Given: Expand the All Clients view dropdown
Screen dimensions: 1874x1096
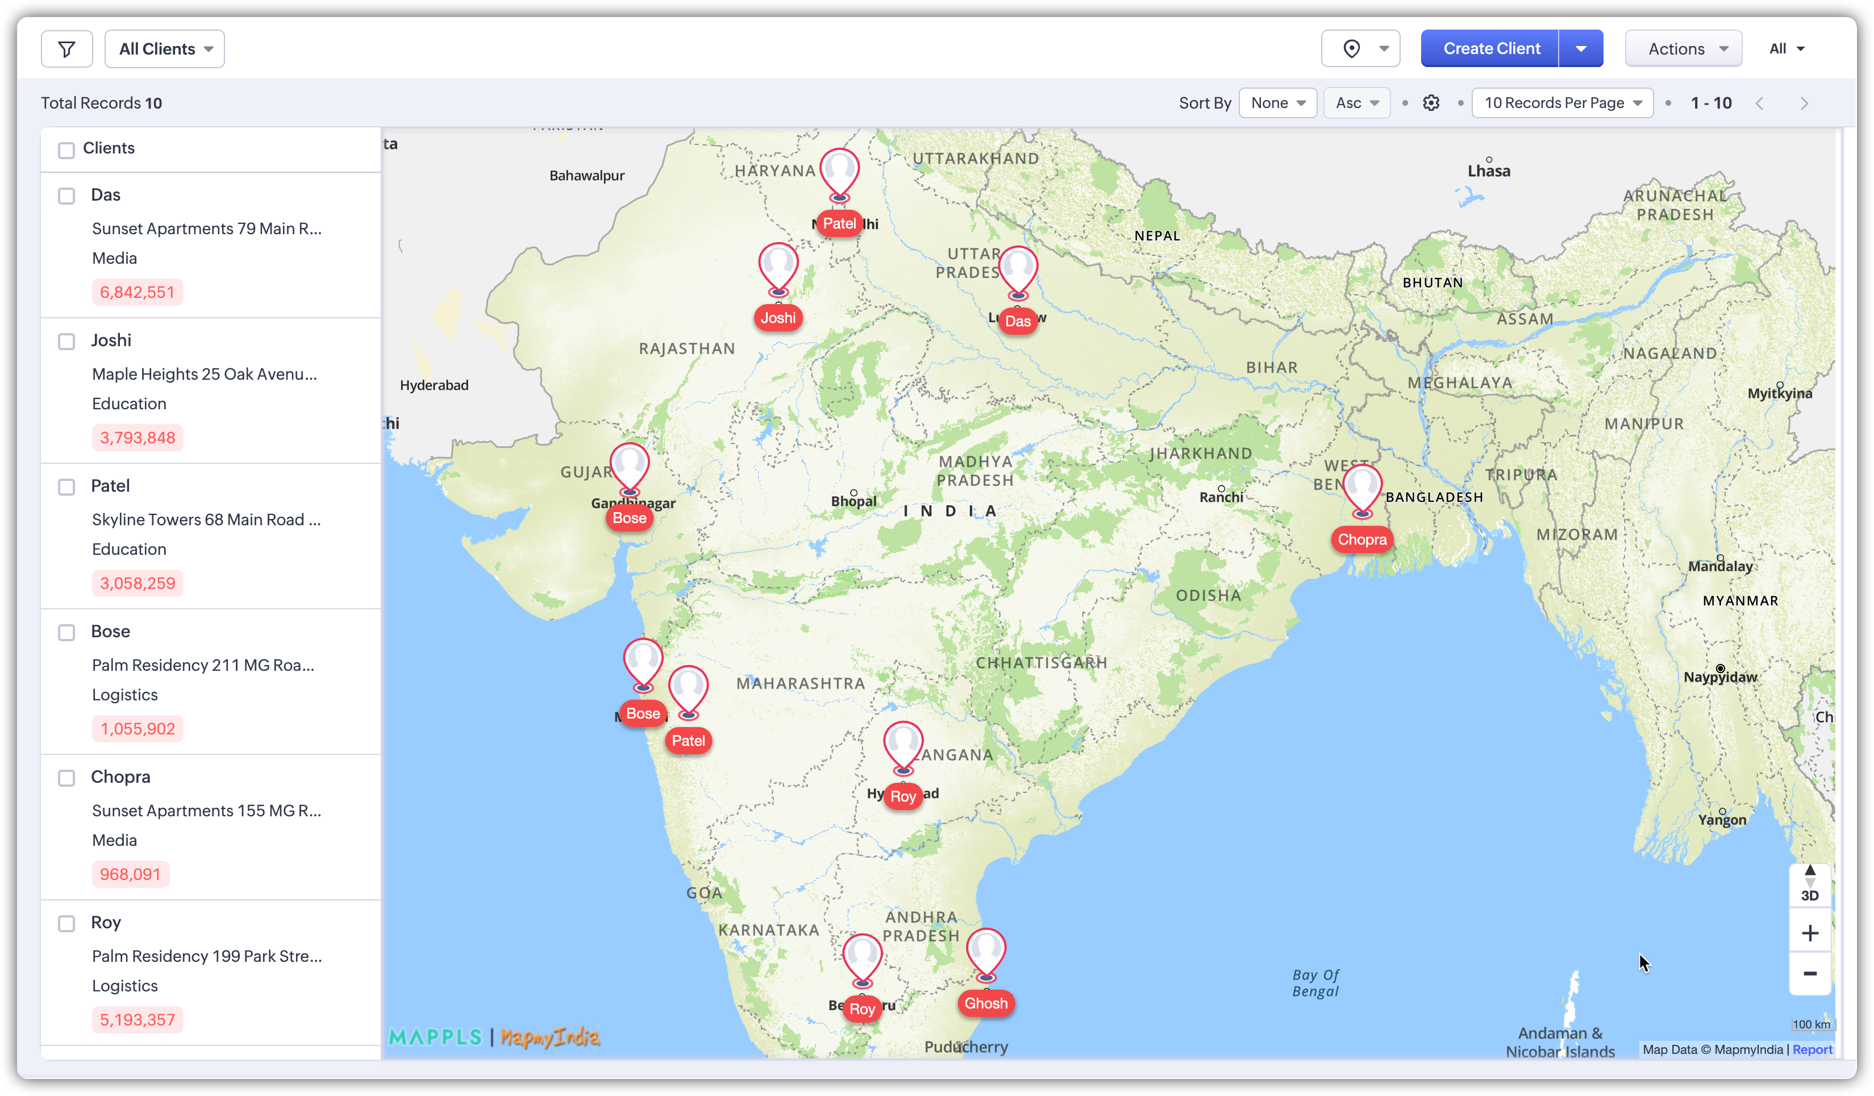Looking at the screenshot, I should (x=164, y=49).
